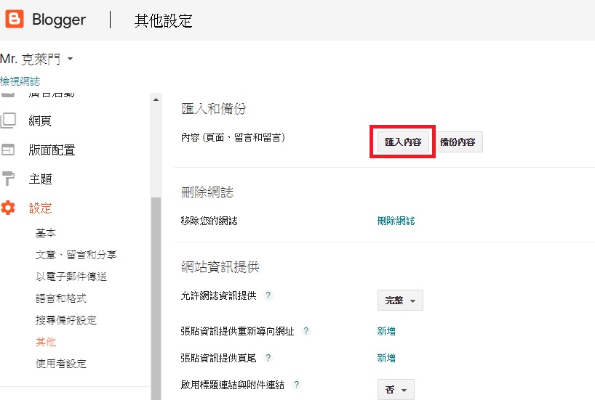595x400 pixels.
Task: Click the 檢視網誌 link
Action: pyautogui.click(x=20, y=81)
